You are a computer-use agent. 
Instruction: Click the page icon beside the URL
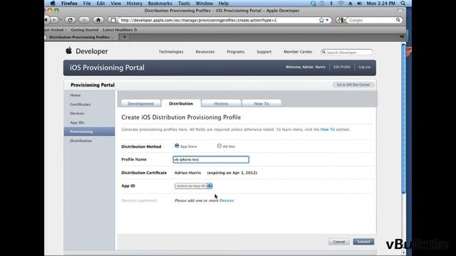point(113,20)
